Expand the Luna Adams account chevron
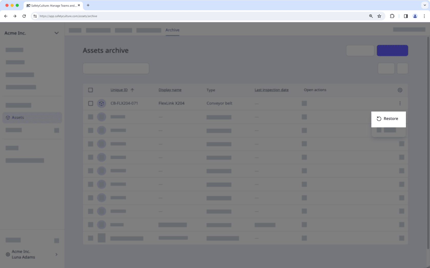Image resolution: width=430 pixels, height=268 pixels. (x=56, y=254)
